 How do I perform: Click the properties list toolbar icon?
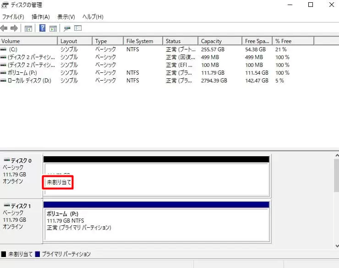tap(78, 28)
